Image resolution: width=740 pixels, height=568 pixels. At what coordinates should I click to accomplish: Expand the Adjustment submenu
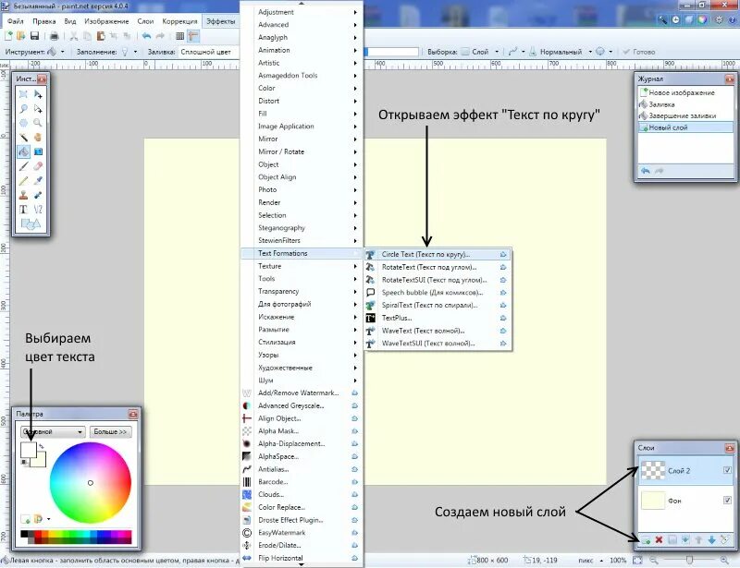coord(302,12)
